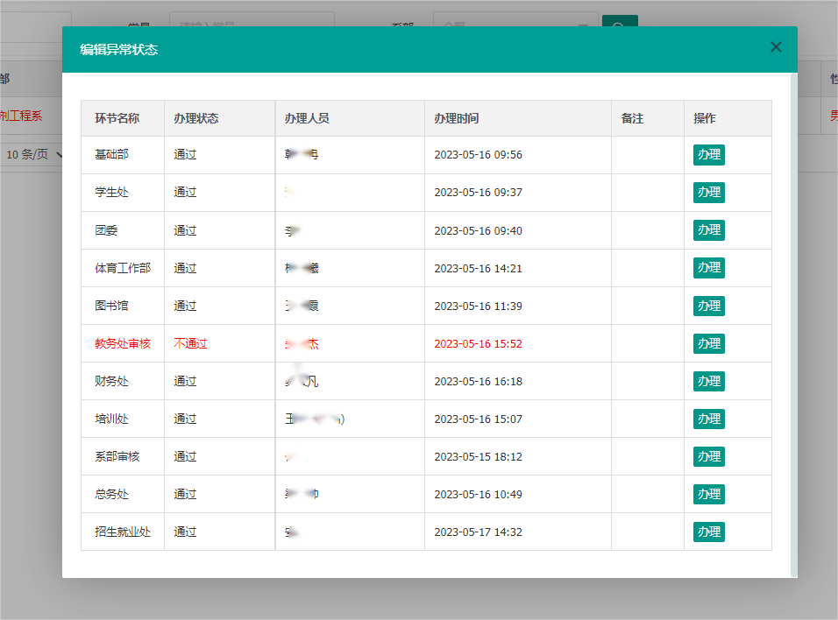The height and width of the screenshot is (620, 838).
Task: Click 办理 button for 团委 row
Action: click(708, 230)
